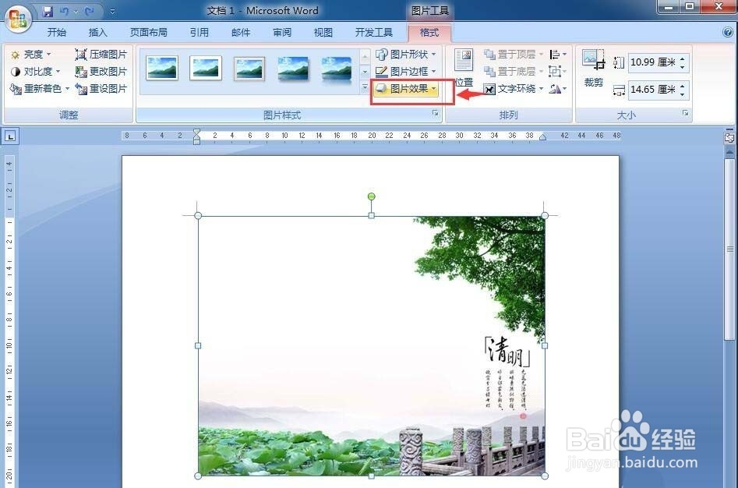Open the 图片边框 picture border dropdown

click(406, 72)
